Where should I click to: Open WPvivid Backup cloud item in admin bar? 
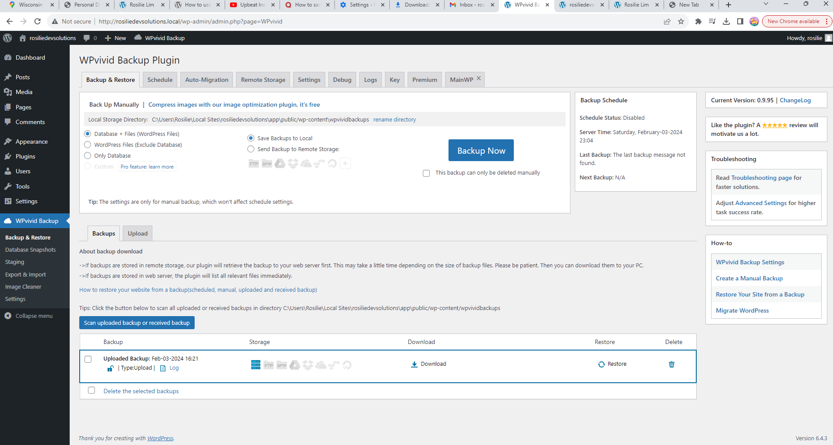(159, 38)
